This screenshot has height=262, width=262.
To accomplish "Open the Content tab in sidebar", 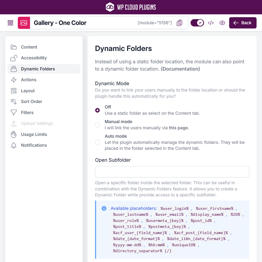I will [29, 47].
